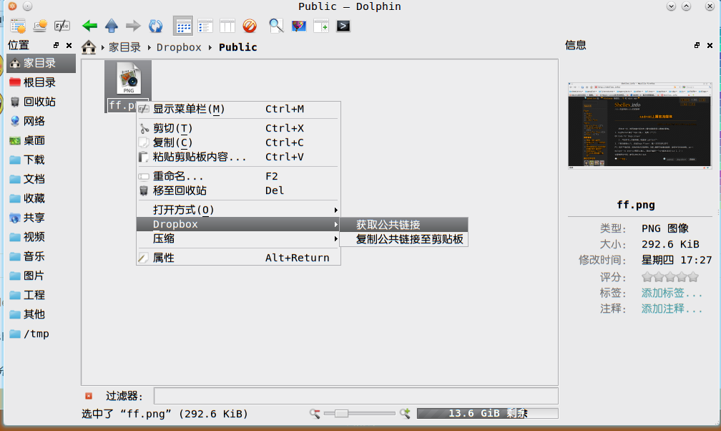Viewport: 721px width, 431px height.
Task: Select 获取公共链接 in the Dropbox submenu
Action: click(x=403, y=225)
